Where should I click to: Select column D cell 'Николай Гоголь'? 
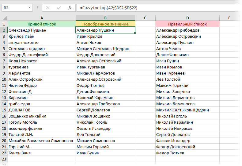coord(187,116)
